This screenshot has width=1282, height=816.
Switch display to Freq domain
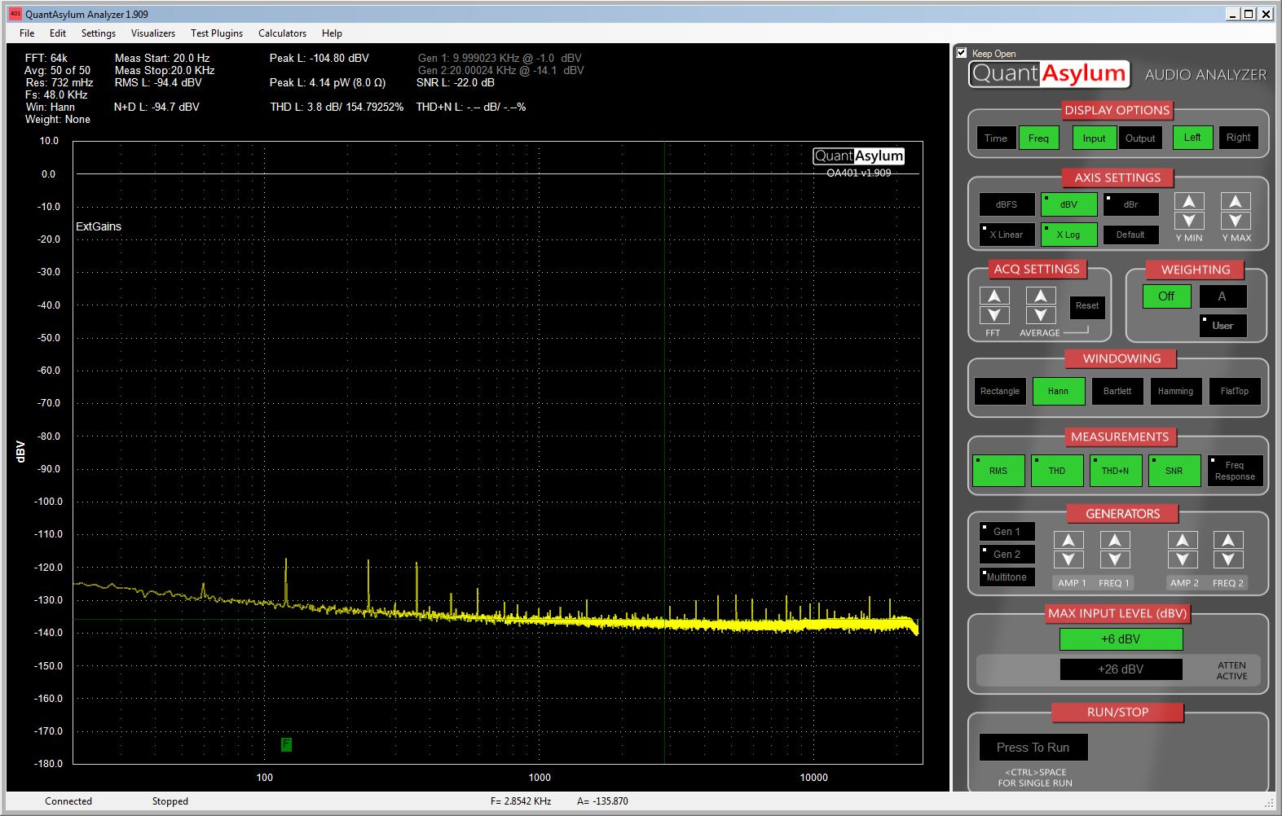pos(1038,138)
